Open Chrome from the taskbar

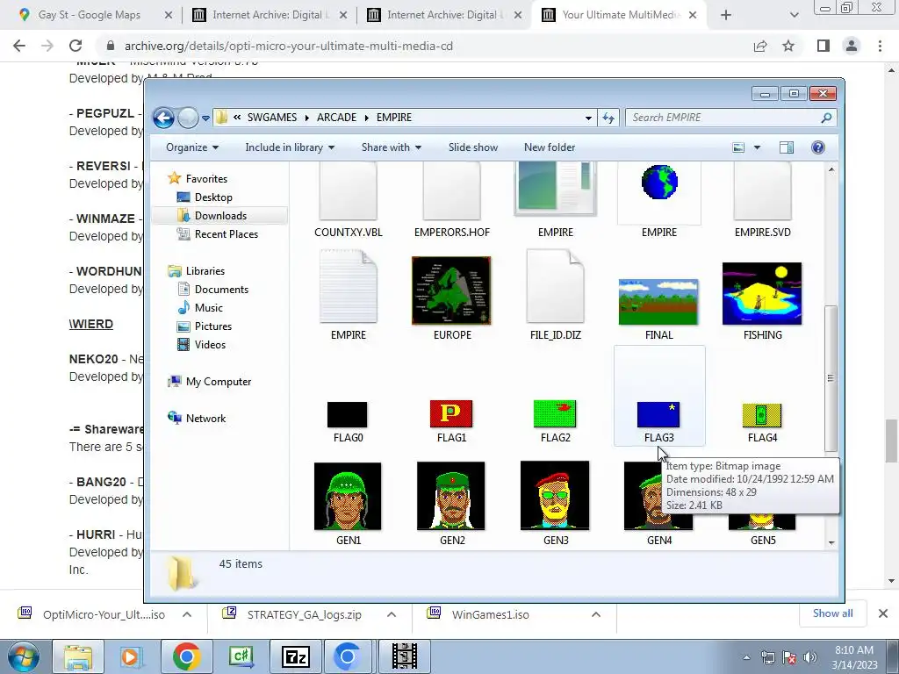[x=186, y=656]
